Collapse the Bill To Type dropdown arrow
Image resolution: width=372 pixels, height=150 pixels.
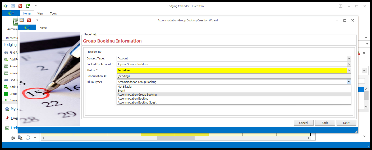coord(349,82)
